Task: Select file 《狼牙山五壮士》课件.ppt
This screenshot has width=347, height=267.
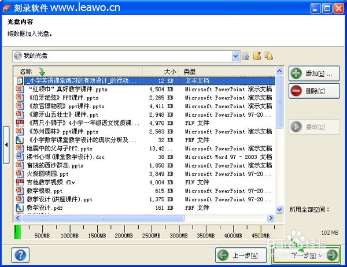Action: click(145, 114)
